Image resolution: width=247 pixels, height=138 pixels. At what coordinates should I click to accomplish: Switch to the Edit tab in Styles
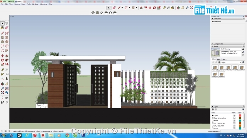pos(218,59)
